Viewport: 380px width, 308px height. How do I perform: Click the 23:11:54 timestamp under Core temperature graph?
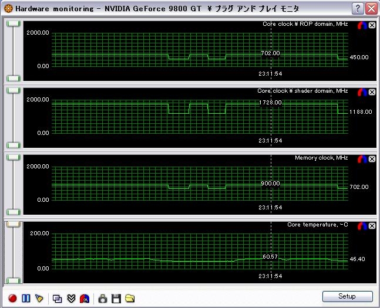(270, 276)
